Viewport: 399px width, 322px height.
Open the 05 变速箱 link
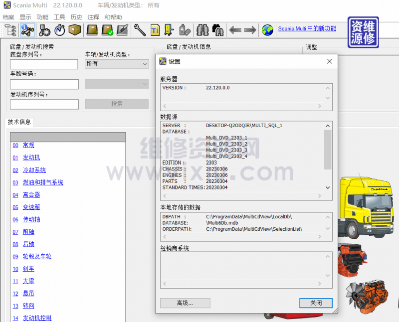tap(26, 207)
